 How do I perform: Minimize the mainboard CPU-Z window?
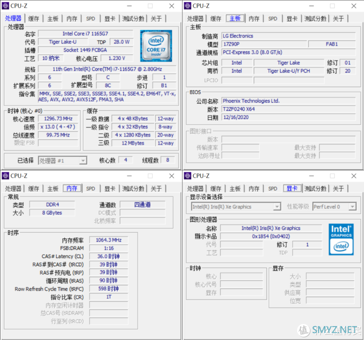pos(312,6)
